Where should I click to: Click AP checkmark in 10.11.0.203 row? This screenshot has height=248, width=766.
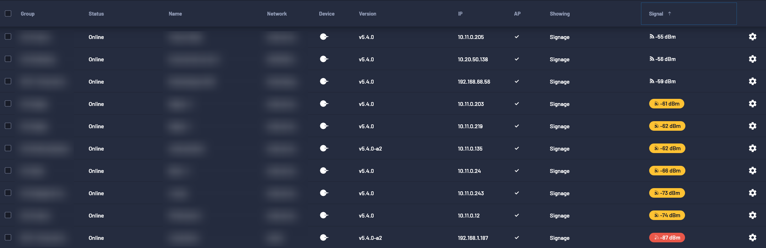pos(517,104)
